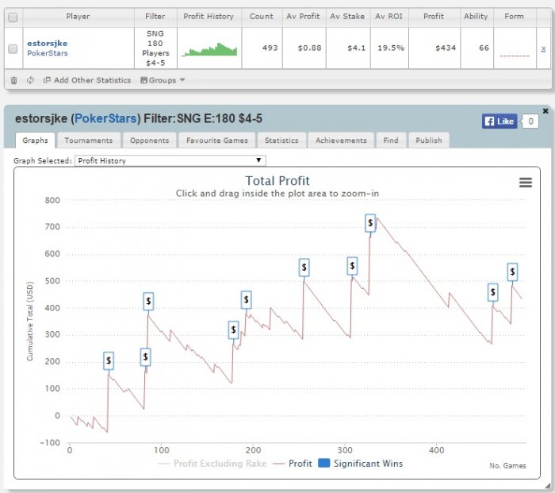Viewport: 555px width, 493px height.
Task: Tick the header select-all checkbox
Action: tap(13, 17)
